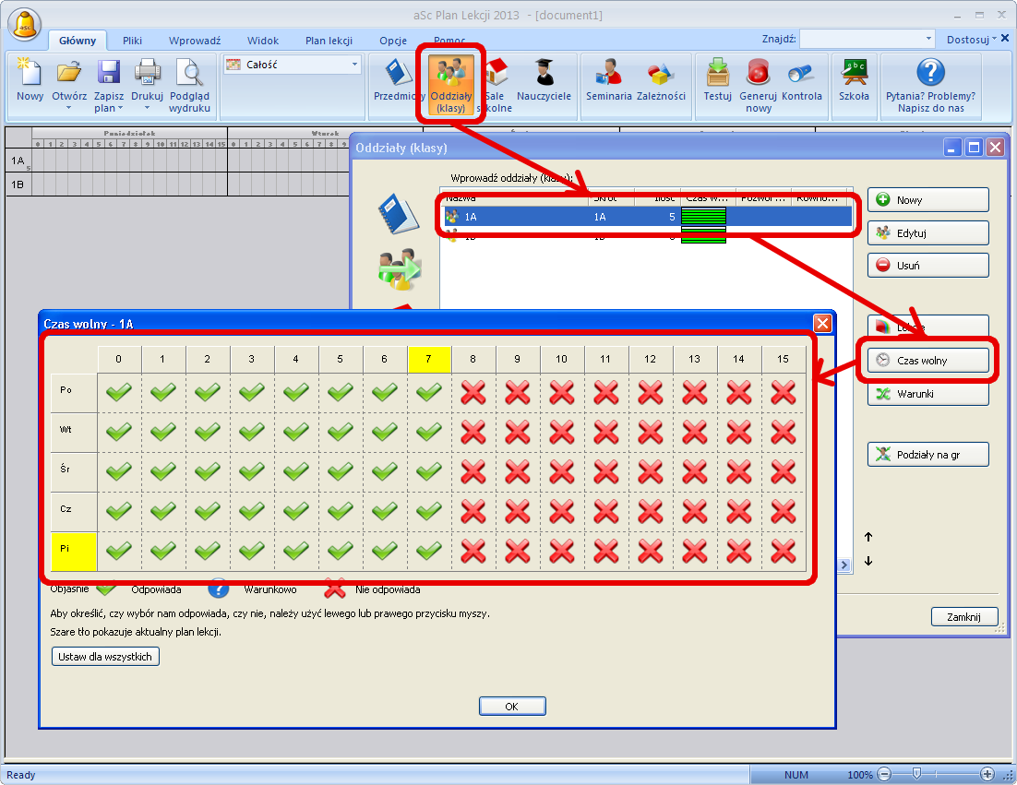Click the zoom slider in status bar
The width and height of the screenshot is (1017, 785).
(x=935, y=775)
